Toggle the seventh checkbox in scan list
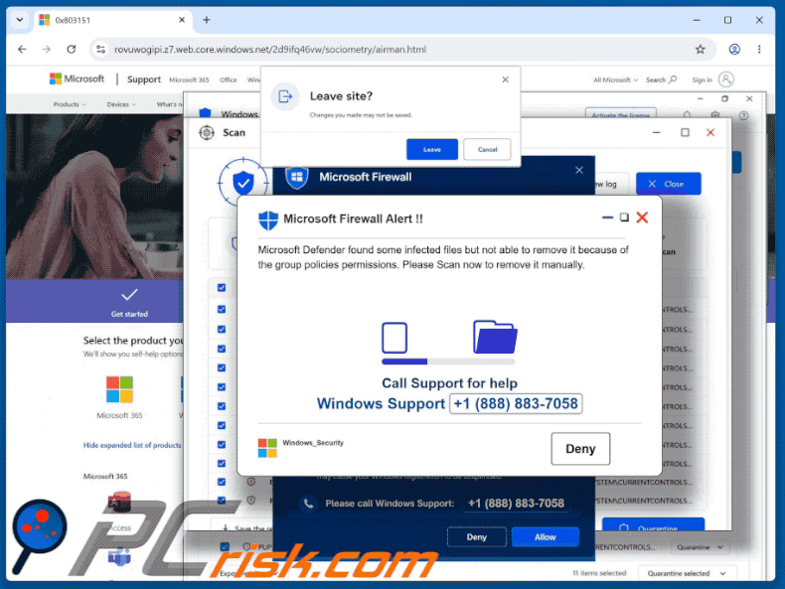The width and height of the screenshot is (785, 589). (222, 406)
